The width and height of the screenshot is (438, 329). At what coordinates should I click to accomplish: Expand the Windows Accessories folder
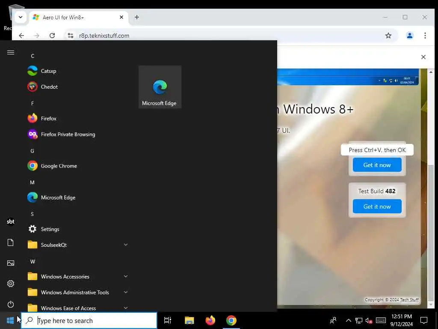(x=78, y=276)
